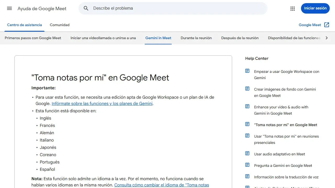The width and height of the screenshot is (335, 188).
Task: Open the Google apps grid
Action: pyautogui.click(x=293, y=8)
